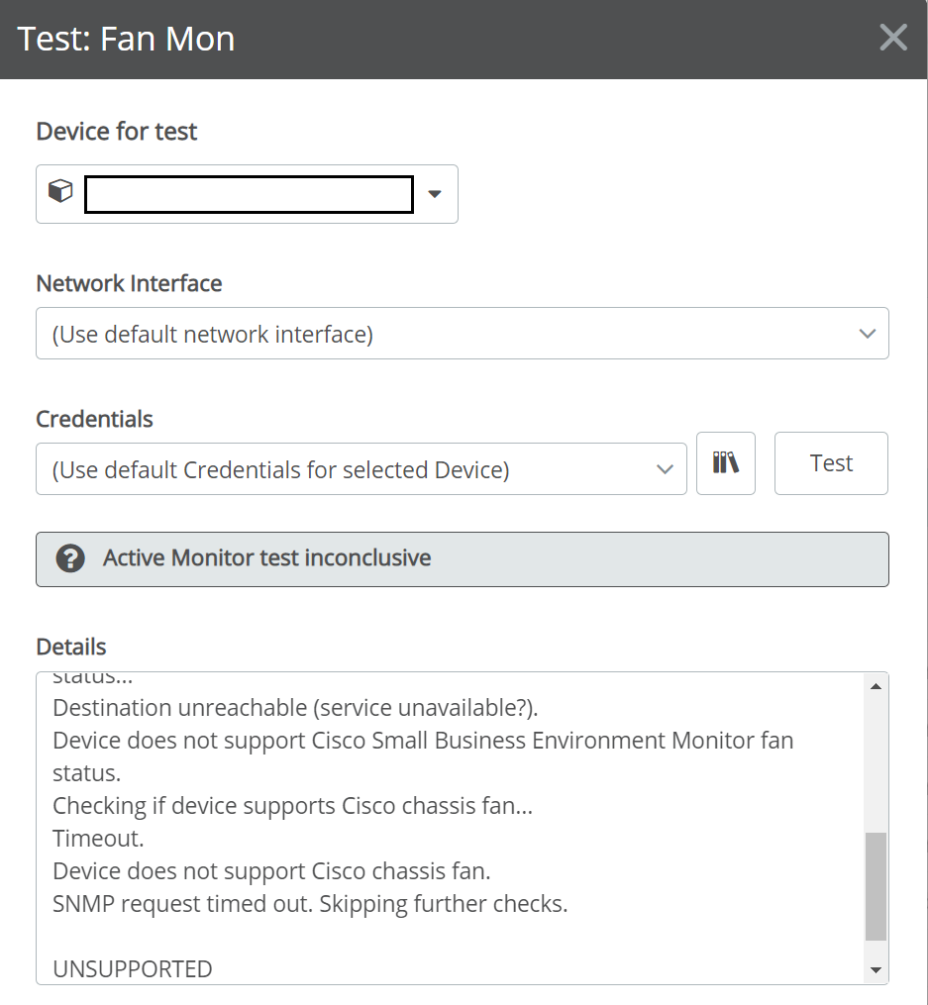Open the Credentials dropdown chevron

tap(665, 469)
